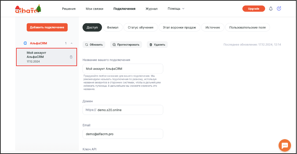This screenshot has height=154, width=297.
Task: Switch to the Филиал tab
Action: pos(113,27)
